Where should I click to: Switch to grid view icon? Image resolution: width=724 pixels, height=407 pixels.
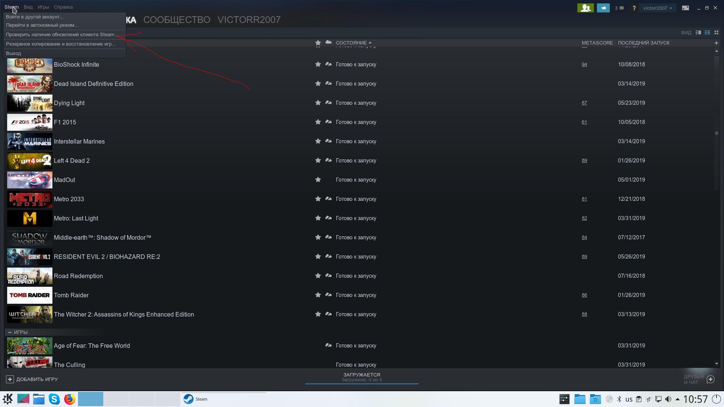[716, 33]
